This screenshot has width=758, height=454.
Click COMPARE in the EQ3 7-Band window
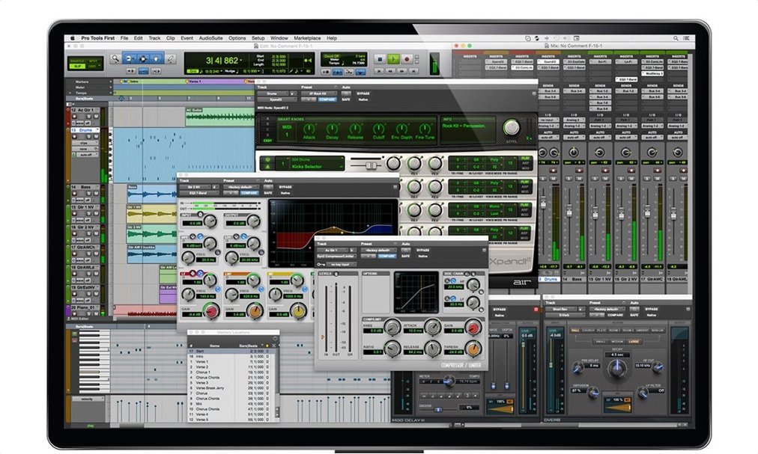249,193
